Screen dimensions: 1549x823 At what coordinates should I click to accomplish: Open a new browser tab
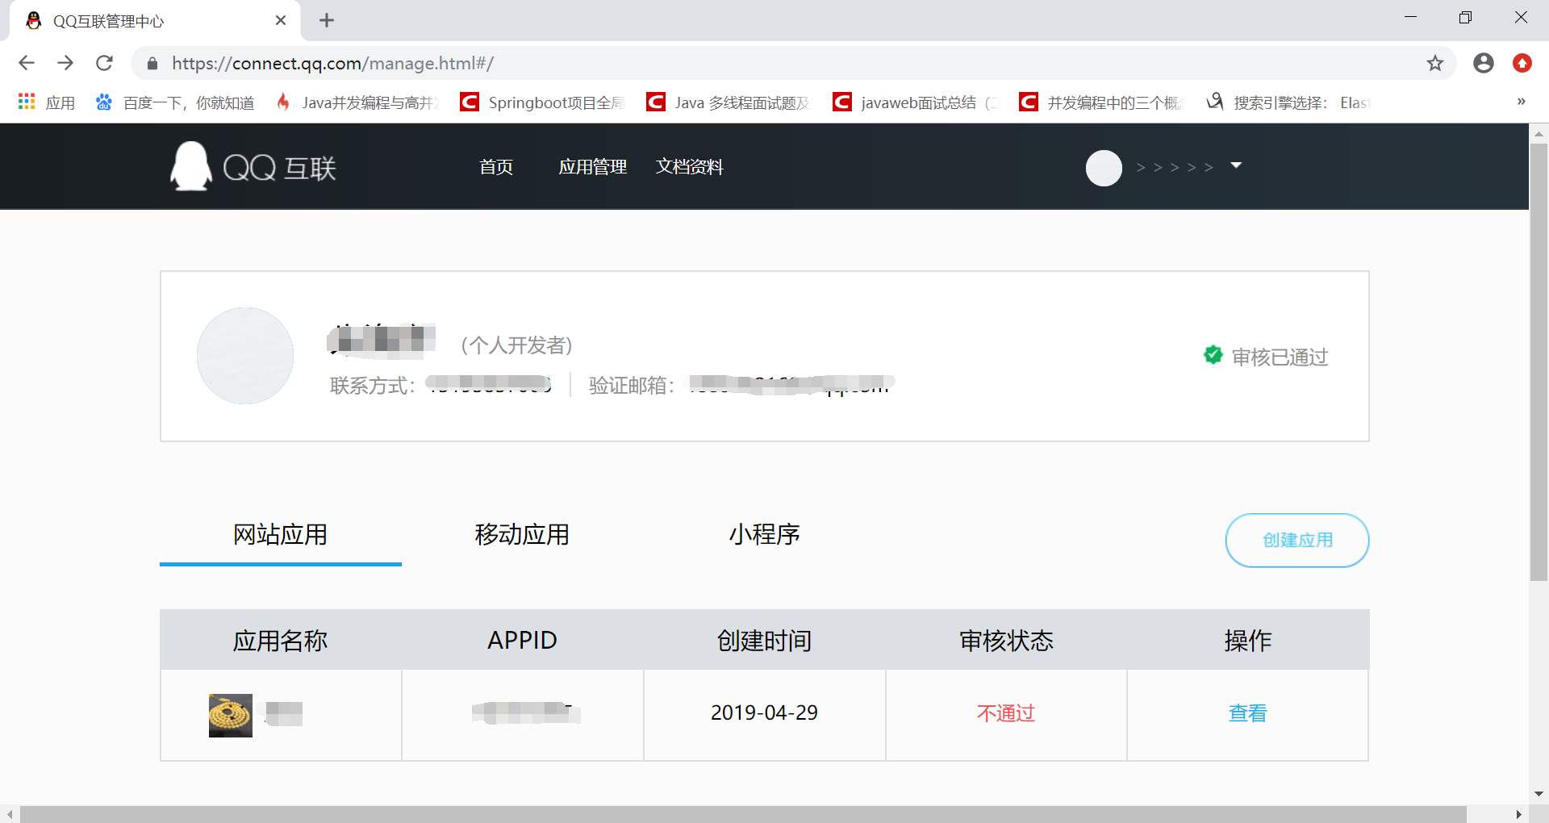[327, 20]
